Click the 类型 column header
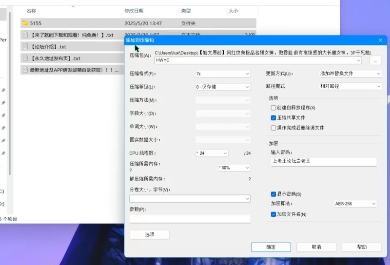Viewport: 390px width, 265px height. (186, 11)
